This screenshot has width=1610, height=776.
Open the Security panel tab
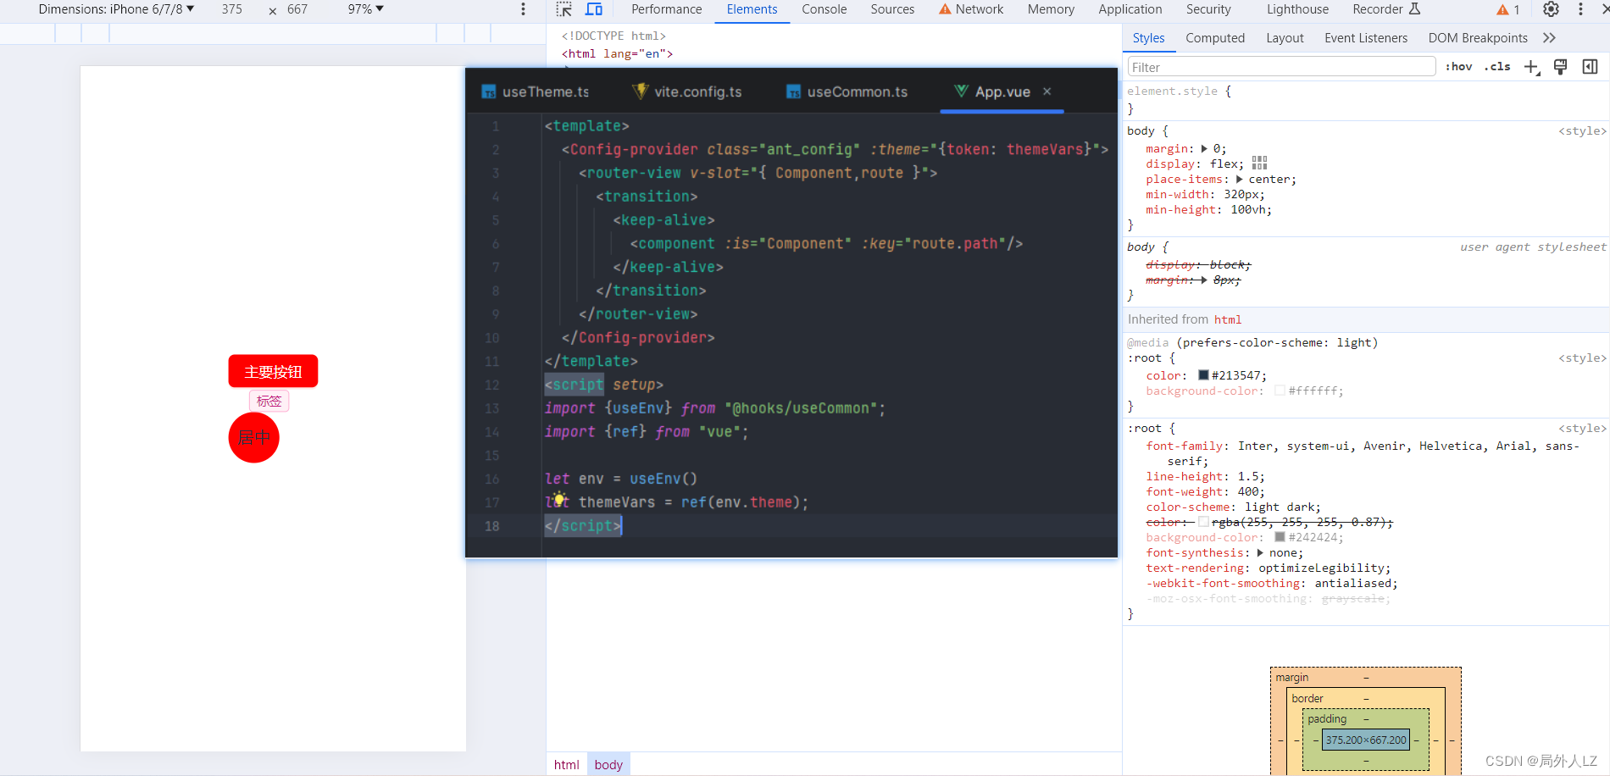pyautogui.click(x=1208, y=9)
